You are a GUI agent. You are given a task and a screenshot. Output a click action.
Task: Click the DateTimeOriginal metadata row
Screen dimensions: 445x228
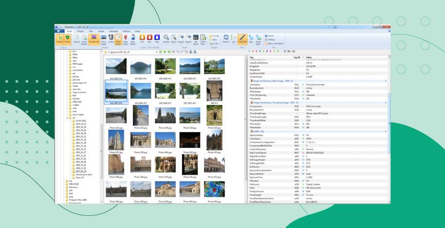pos(318,153)
